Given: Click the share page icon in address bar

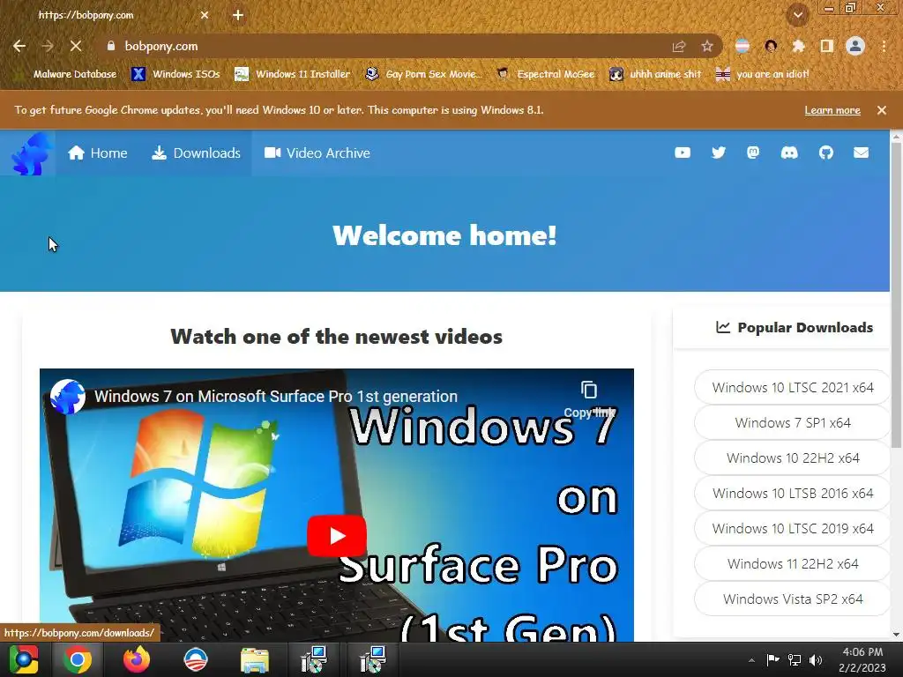Looking at the screenshot, I should point(679,46).
